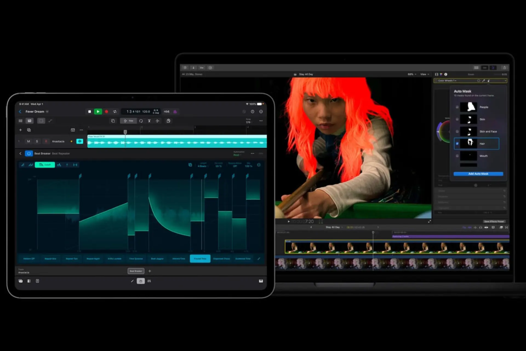Select the People mask thumbnail

click(x=468, y=107)
